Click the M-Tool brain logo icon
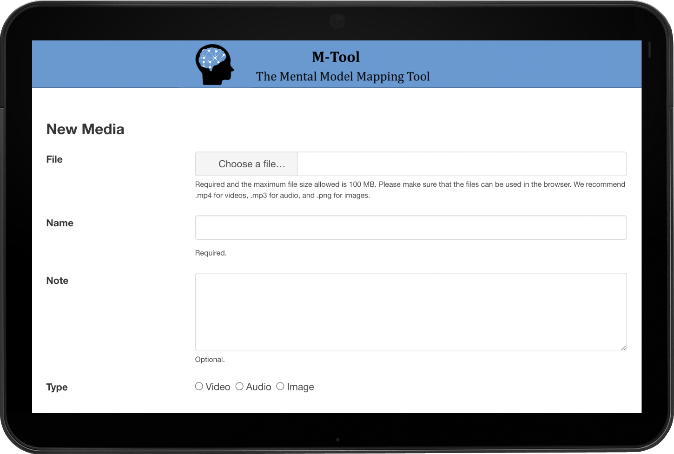 (214, 64)
